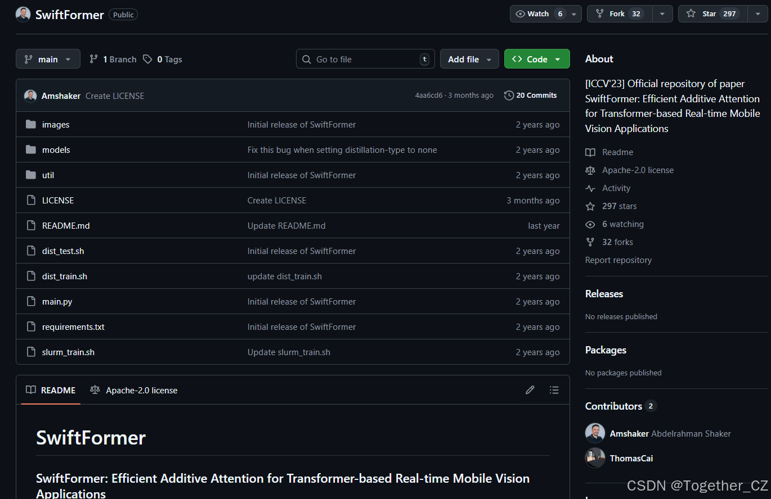Open the main branch selector dropdown
The image size is (771, 499).
[48, 59]
